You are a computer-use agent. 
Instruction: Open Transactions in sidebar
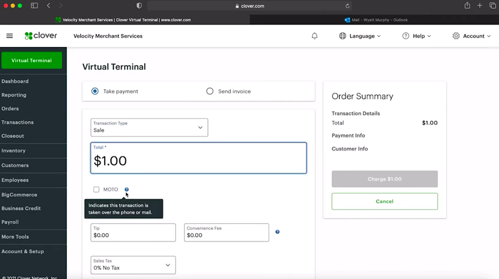pyautogui.click(x=18, y=122)
